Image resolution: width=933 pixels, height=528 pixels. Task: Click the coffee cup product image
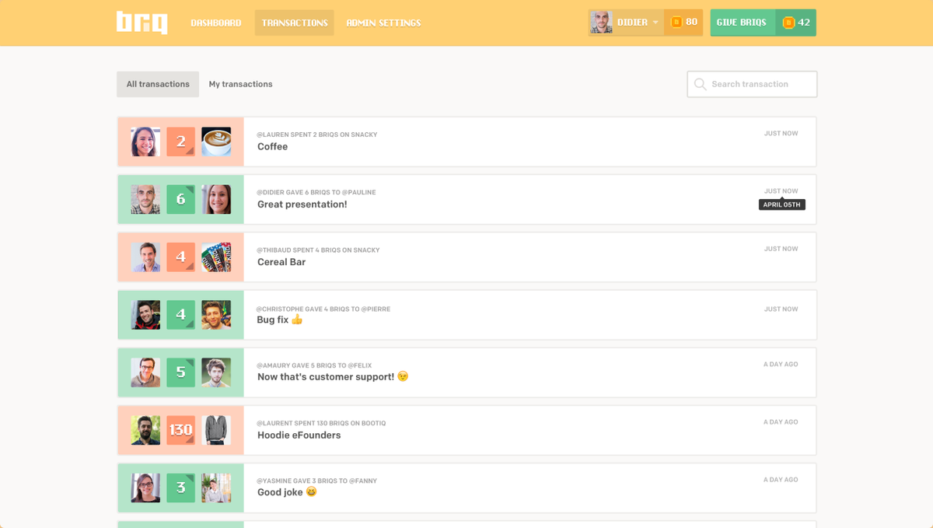tap(216, 142)
